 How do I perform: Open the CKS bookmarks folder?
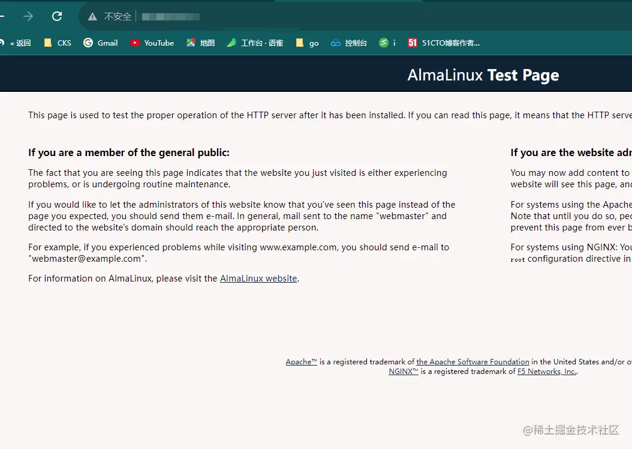(58, 43)
